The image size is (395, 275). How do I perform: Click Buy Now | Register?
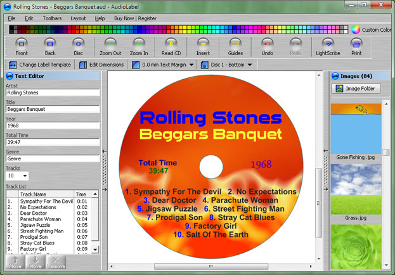tap(135, 18)
